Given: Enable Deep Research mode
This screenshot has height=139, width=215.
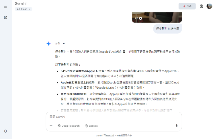Looking at the screenshot, I should (x=69, y=126).
